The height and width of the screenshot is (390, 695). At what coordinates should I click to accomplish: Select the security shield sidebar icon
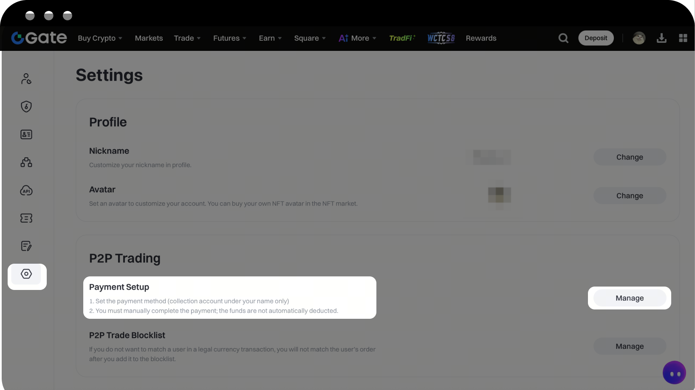pos(26,106)
